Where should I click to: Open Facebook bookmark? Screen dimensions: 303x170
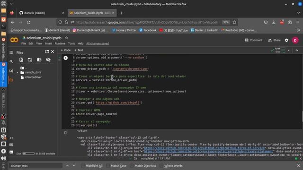click(148, 30)
